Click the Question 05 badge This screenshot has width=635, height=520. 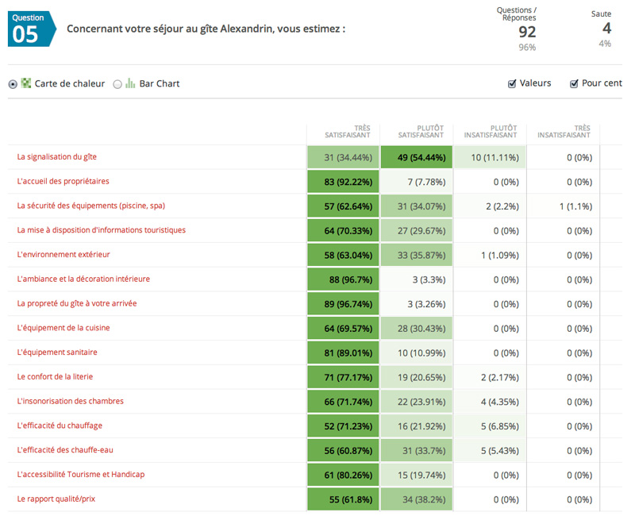tap(32, 29)
